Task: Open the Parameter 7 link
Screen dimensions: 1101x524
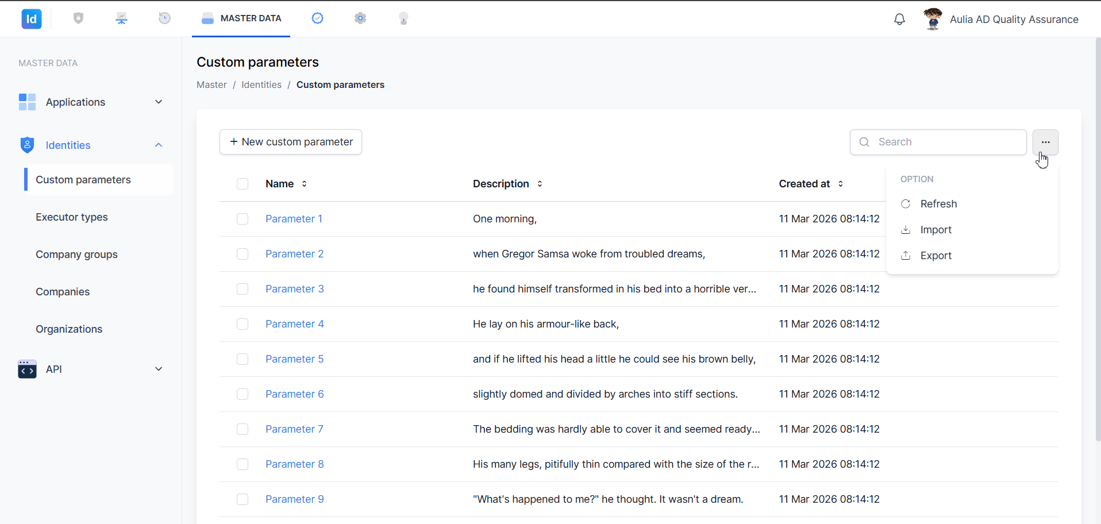Action: coord(294,429)
